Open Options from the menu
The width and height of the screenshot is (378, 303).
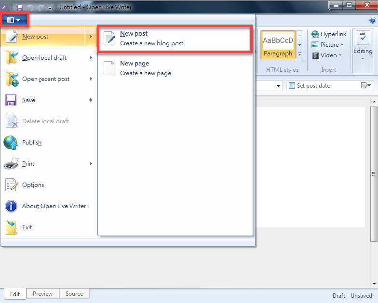pos(49,185)
